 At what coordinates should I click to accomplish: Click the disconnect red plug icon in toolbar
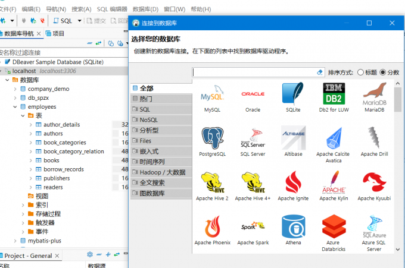[42, 21]
